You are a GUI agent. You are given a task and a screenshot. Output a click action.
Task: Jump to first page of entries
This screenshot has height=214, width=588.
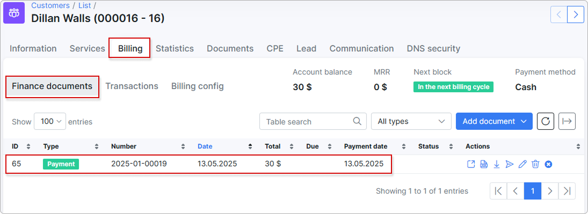(x=498, y=191)
